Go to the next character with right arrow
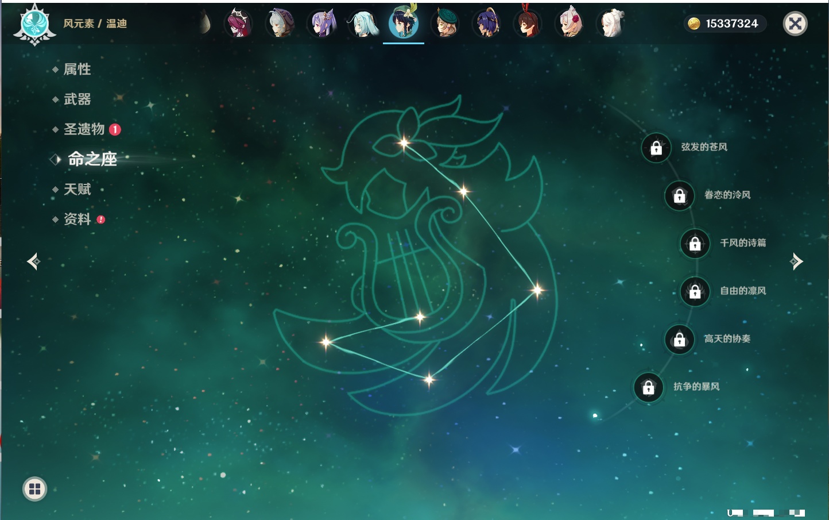Viewport: 829px width, 520px height. pyautogui.click(x=796, y=261)
